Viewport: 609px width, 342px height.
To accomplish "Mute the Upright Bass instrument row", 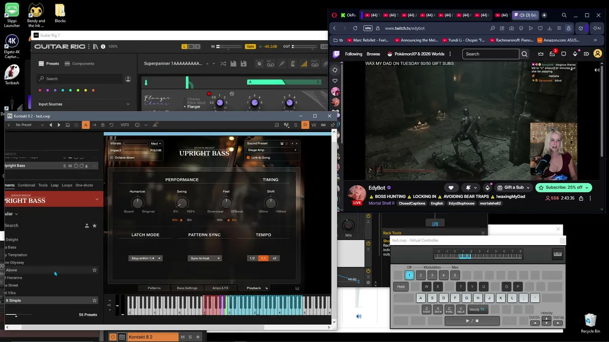I will [x=70, y=166].
